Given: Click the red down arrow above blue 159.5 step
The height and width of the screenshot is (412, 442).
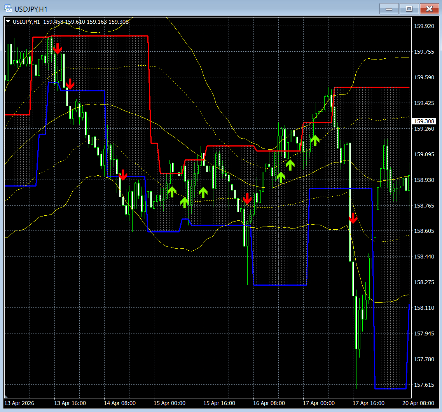Looking at the screenshot, I should (x=70, y=84).
